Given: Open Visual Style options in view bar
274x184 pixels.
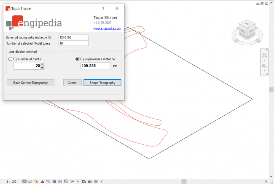Looking at the screenshot, I should point(30,181).
